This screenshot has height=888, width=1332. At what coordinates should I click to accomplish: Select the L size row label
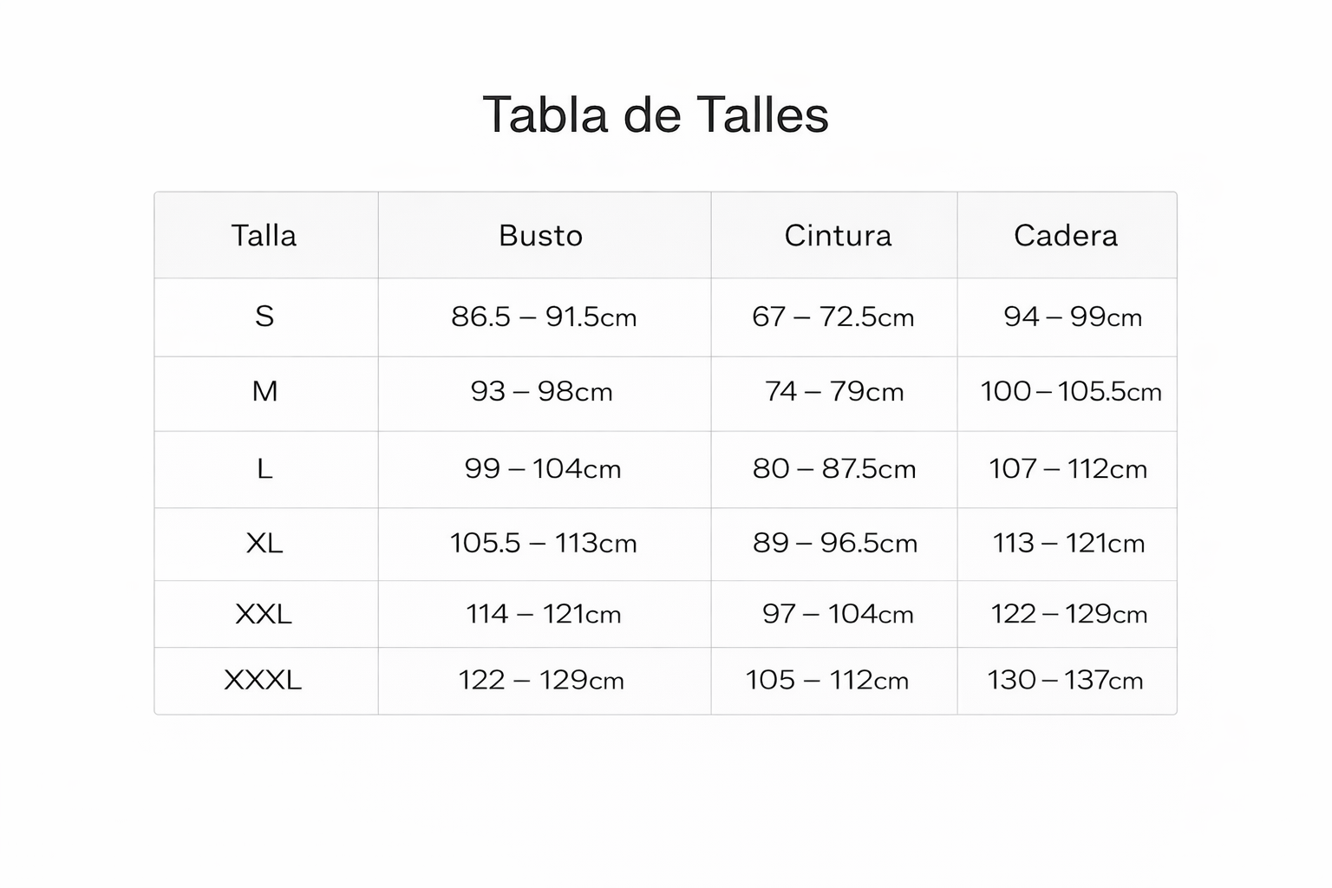click(x=264, y=469)
